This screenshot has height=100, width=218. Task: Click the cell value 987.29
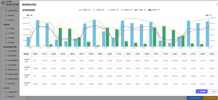click(x=212, y=68)
